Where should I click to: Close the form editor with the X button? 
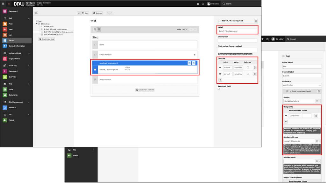79,13
